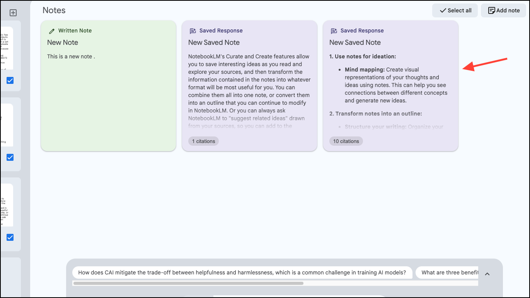
Task: Open the 10 citations chip
Action: (x=346, y=141)
